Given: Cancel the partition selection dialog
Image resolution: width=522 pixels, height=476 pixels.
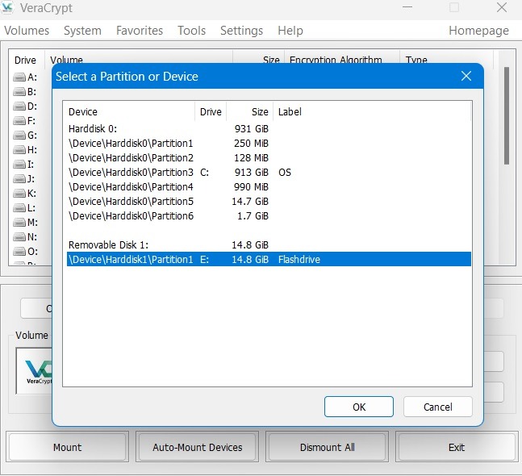Looking at the screenshot, I should pos(438,407).
